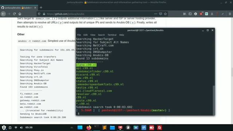The height and width of the screenshot is (131, 233).
Task: Click 'Found 193 subdomains' in code block
Action: [34, 87]
